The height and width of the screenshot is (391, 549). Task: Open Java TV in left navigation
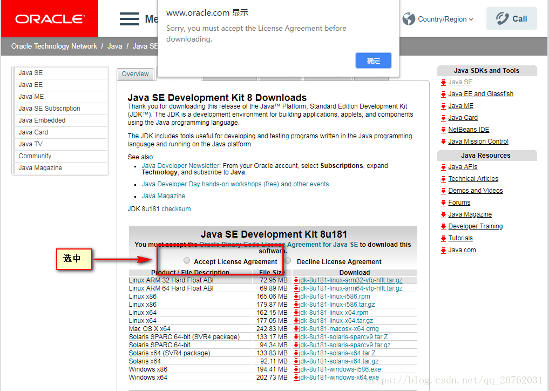60,144
